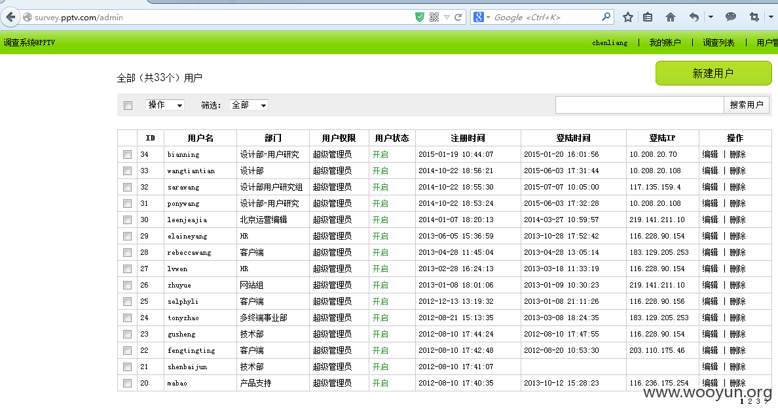Click 编辑 for wangtiantian
Image resolution: width=778 pixels, height=411 pixels.
pyautogui.click(x=710, y=171)
